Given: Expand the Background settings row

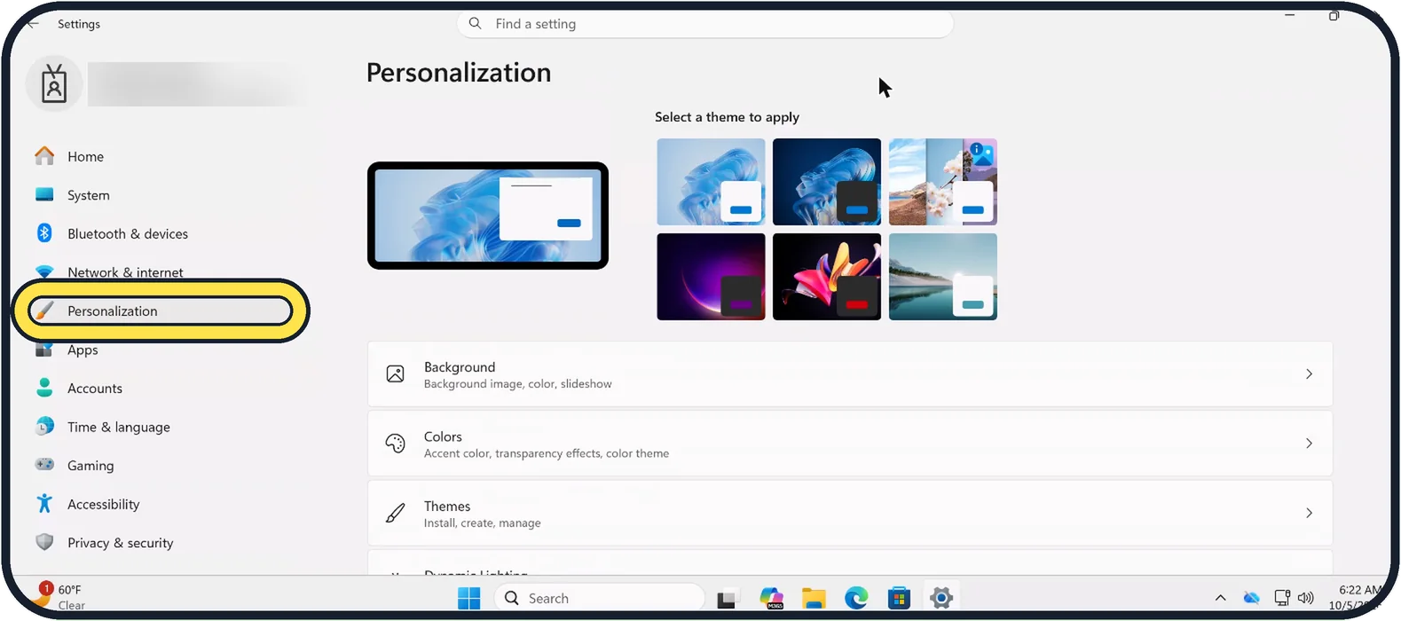Looking at the screenshot, I should tap(850, 374).
